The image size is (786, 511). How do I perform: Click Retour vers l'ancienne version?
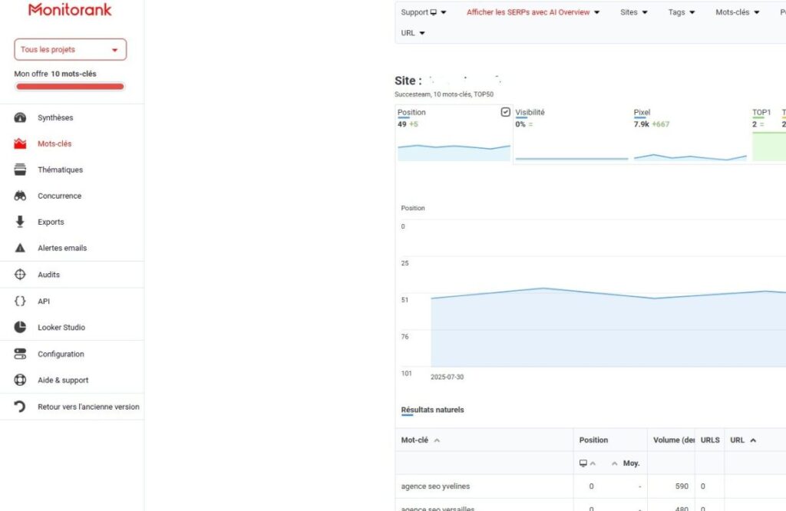pyautogui.click(x=88, y=407)
